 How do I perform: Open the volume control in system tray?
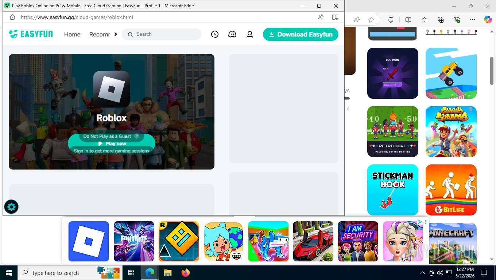point(440,273)
